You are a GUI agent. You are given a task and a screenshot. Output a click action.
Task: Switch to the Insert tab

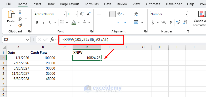[37, 4]
